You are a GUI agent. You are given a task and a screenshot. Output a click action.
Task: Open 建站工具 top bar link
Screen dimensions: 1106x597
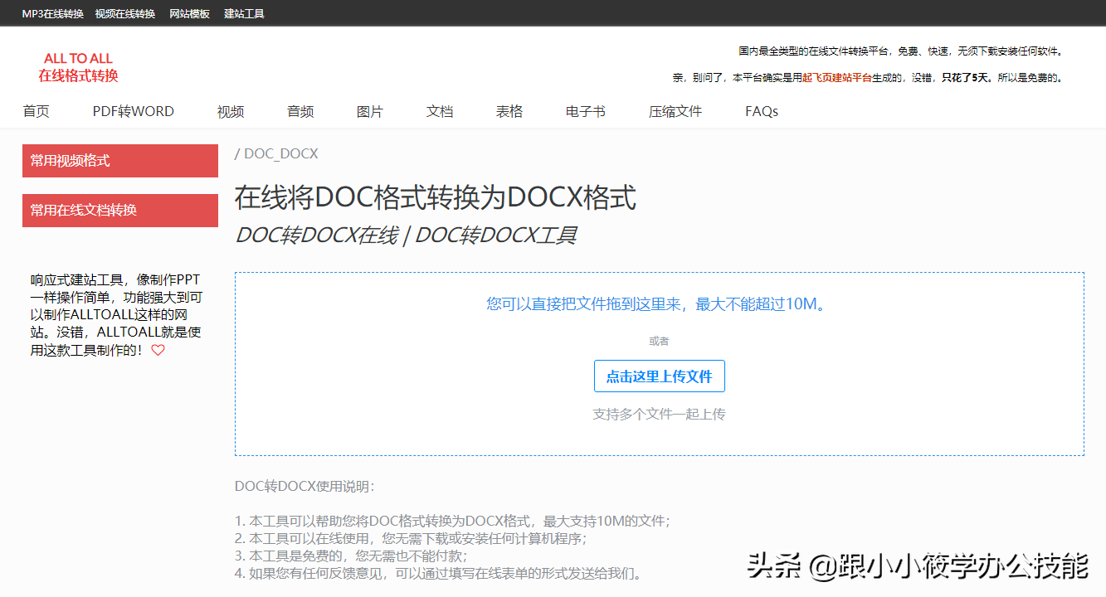coord(244,14)
